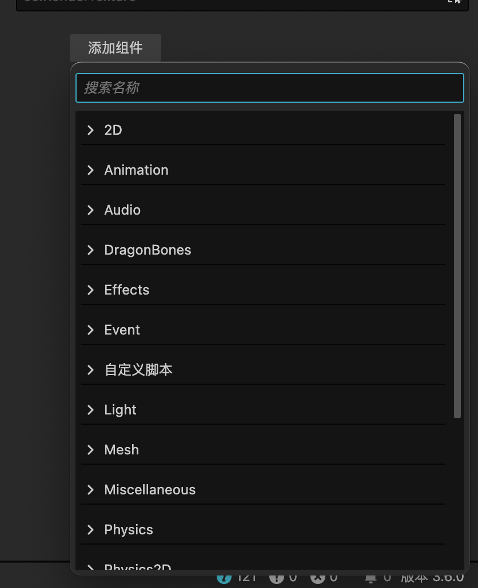Open the Miscellaneous category
478x588 pixels.
coord(150,490)
